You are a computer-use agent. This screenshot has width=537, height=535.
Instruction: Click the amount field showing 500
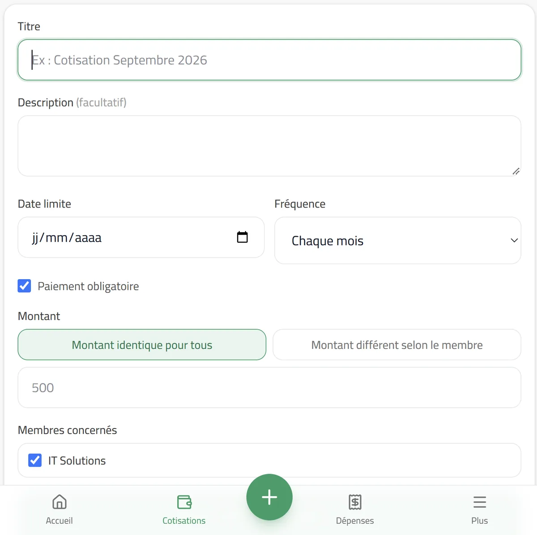[x=269, y=387]
